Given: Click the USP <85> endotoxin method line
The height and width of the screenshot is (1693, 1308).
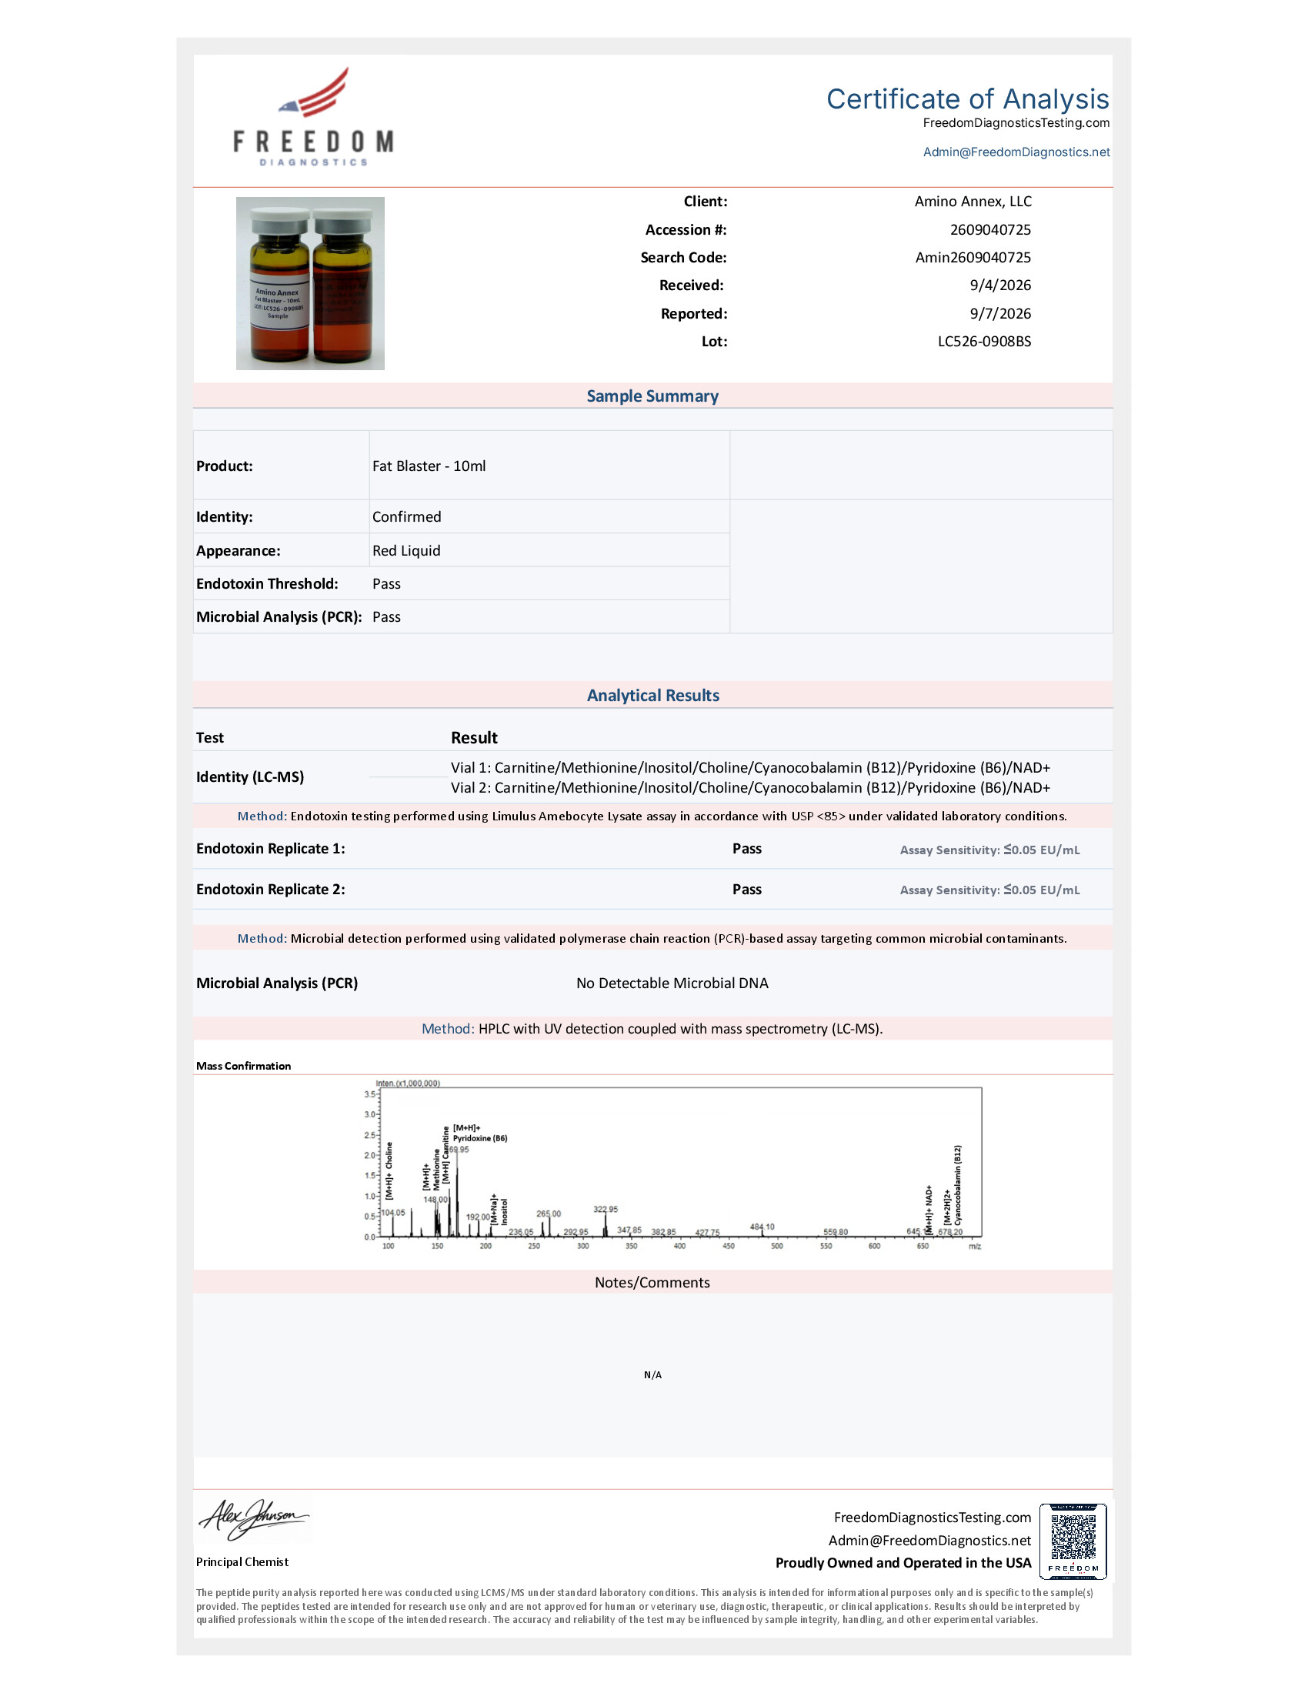Looking at the screenshot, I should (652, 816).
